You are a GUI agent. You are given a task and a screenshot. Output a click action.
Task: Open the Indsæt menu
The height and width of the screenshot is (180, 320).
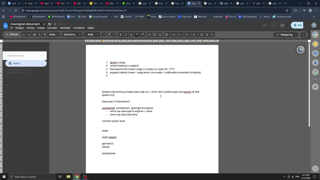click(x=41, y=28)
